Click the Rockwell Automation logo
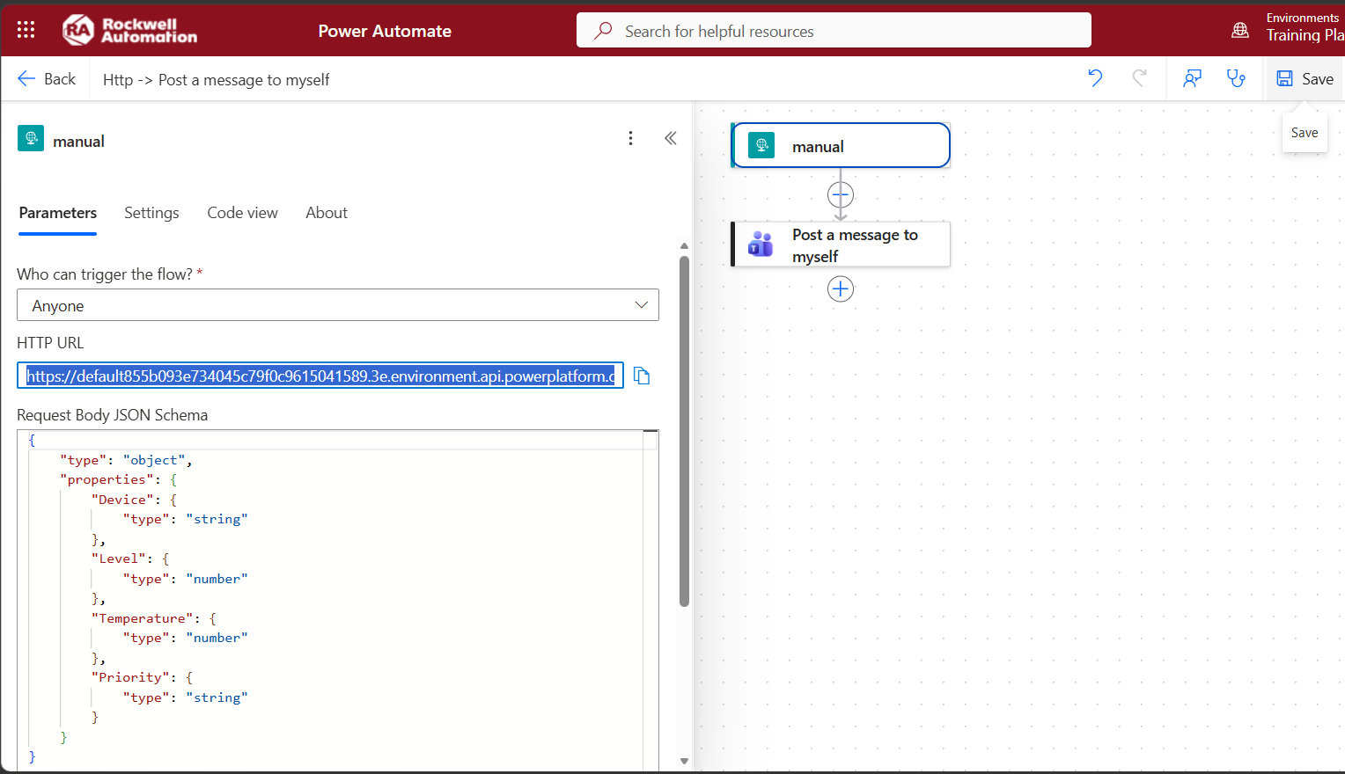The image size is (1345, 774). [x=129, y=30]
